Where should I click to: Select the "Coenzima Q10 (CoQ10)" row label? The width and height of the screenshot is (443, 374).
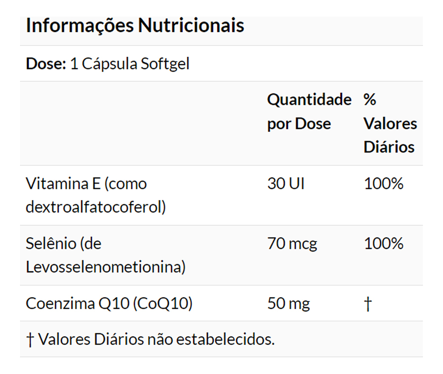click(x=109, y=304)
